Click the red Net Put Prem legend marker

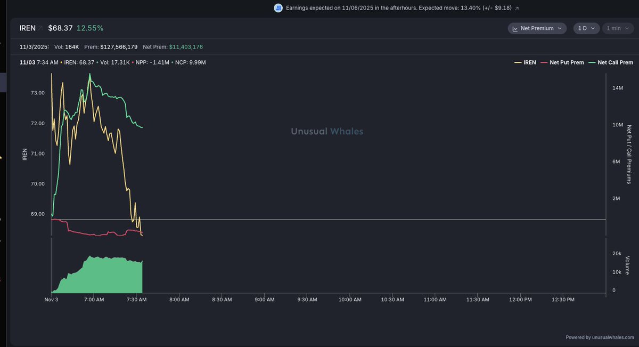544,62
